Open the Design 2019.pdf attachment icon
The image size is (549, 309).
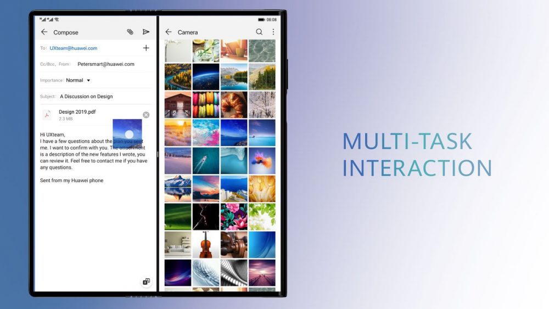click(47, 115)
